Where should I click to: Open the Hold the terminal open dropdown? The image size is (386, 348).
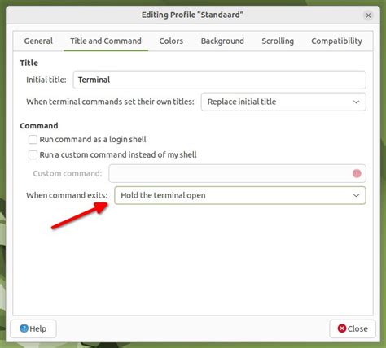point(240,195)
